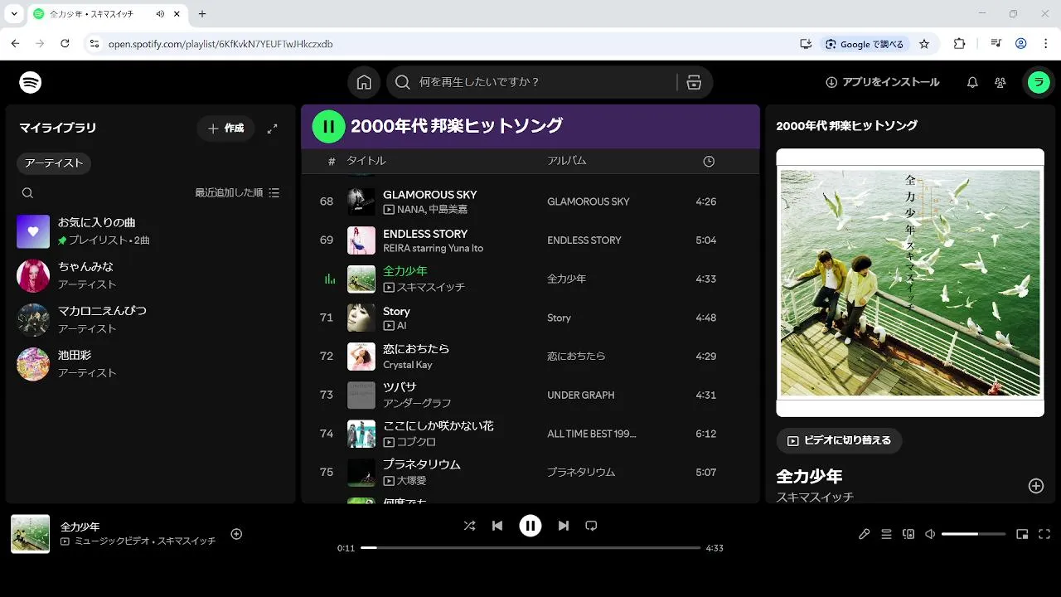
Task: Open UNDER GRAPH album link
Action: click(581, 396)
